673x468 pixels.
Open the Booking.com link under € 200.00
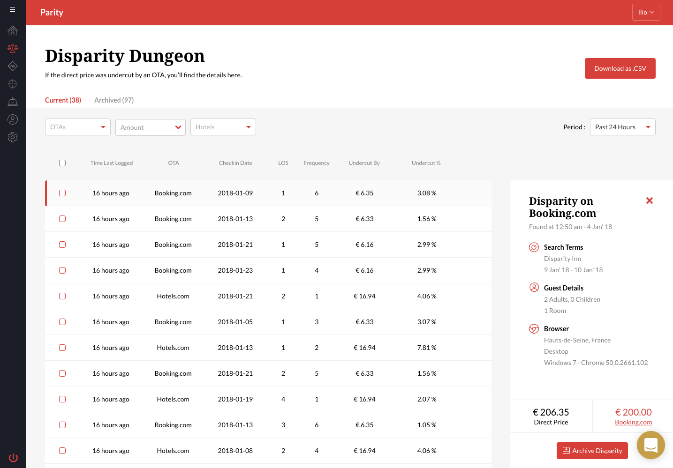click(x=633, y=422)
